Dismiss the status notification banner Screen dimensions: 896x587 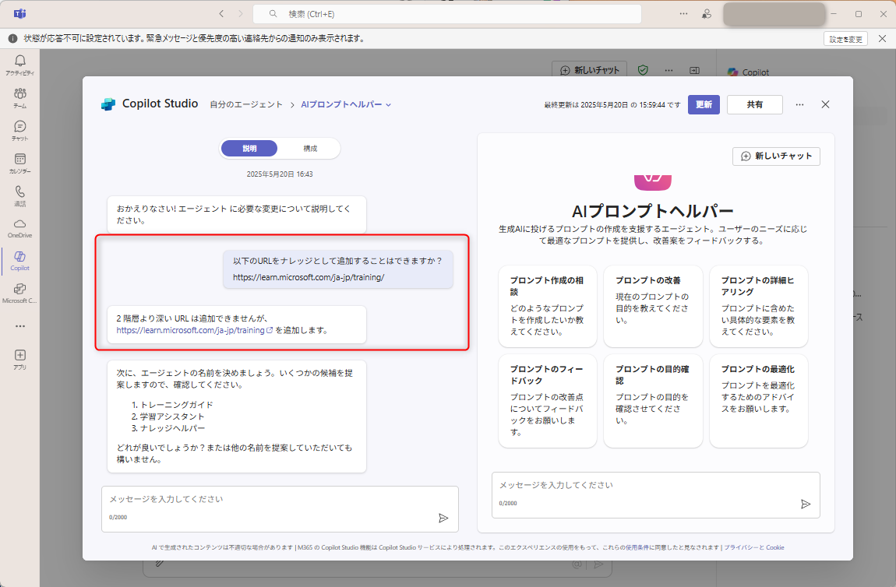(x=882, y=39)
